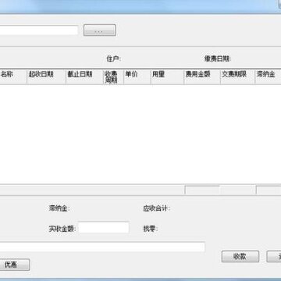Click the 应收合计 label

tap(157, 208)
